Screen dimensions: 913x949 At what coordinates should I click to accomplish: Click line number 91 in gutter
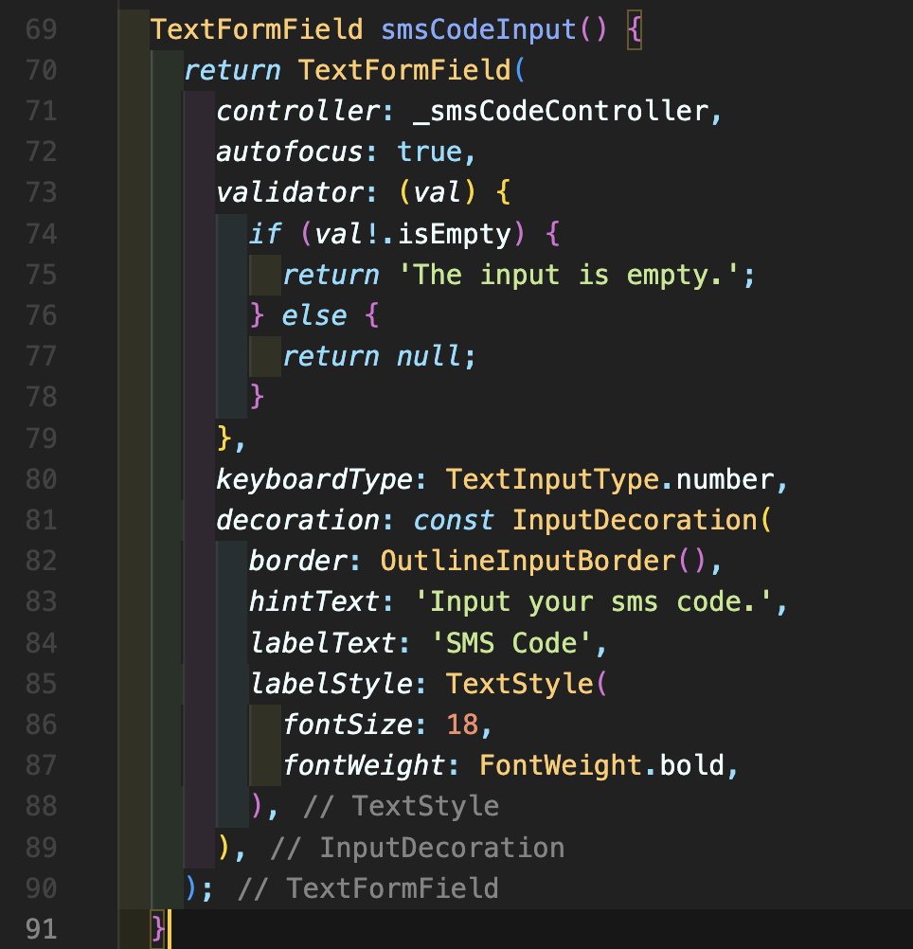(x=41, y=929)
